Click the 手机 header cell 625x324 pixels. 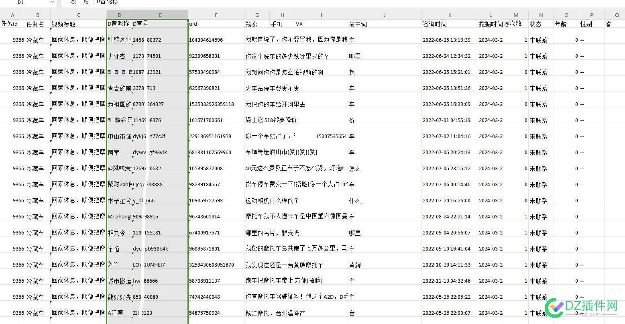282,24
